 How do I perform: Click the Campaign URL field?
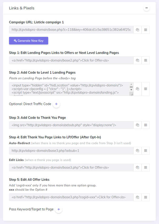pyautogui.click(x=71, y=30)
